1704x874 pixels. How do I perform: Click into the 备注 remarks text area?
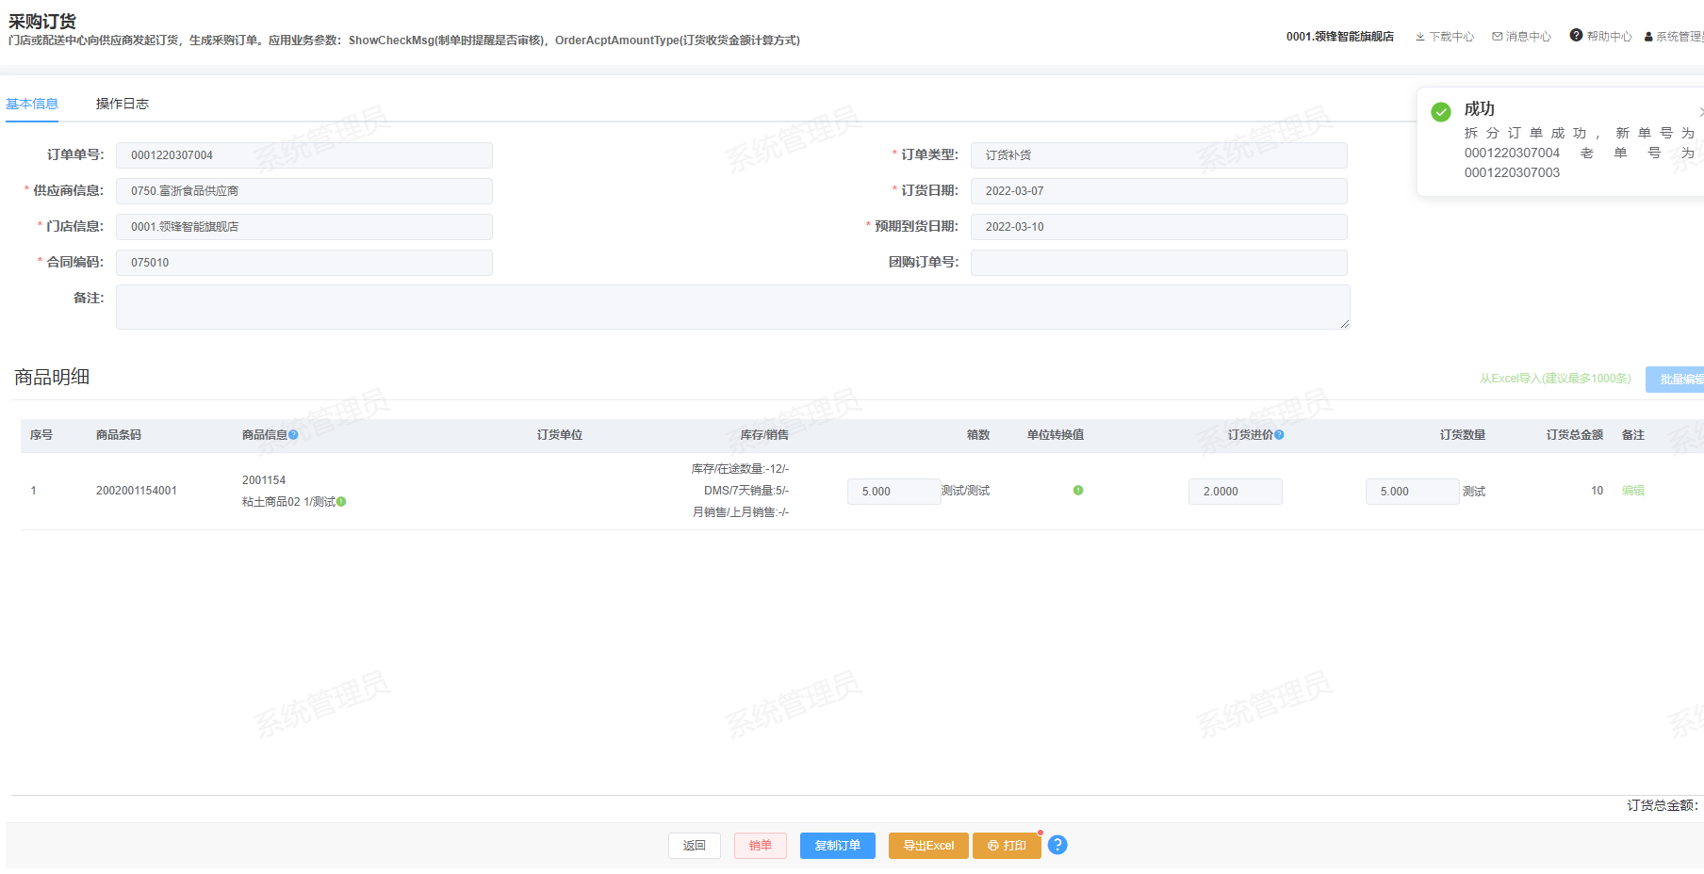tap(732, 307)
